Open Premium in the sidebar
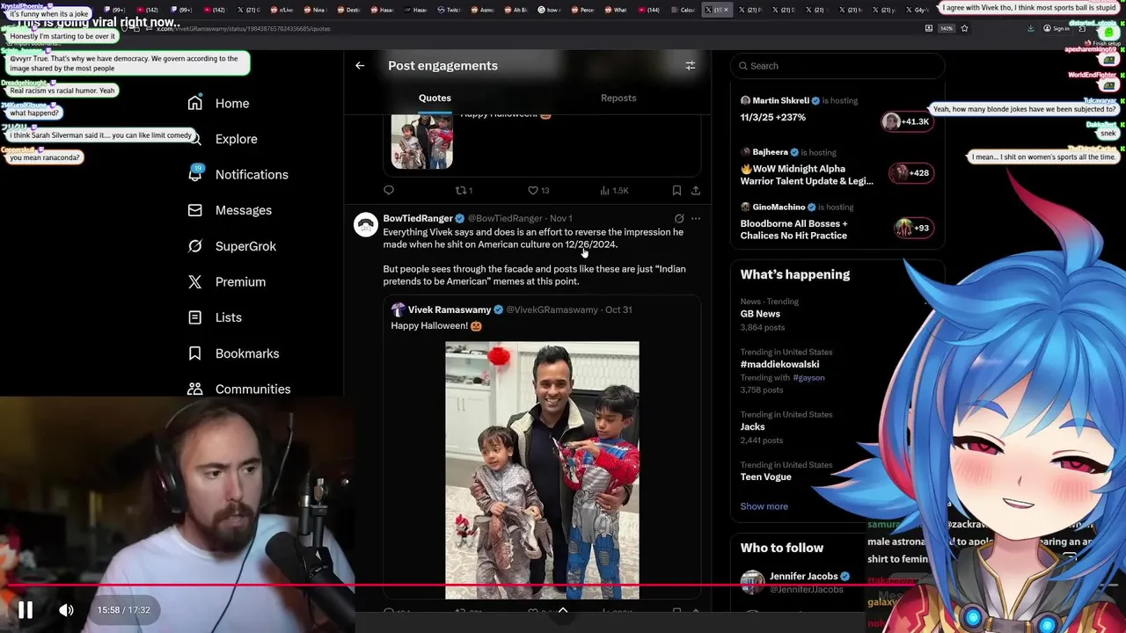This screenshot has width=1126, height=633. tap(240, 281)
